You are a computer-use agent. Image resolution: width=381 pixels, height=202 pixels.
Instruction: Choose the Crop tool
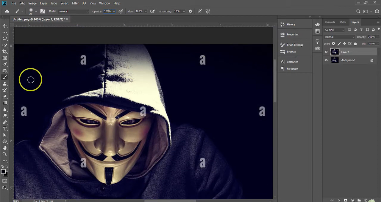5,52
